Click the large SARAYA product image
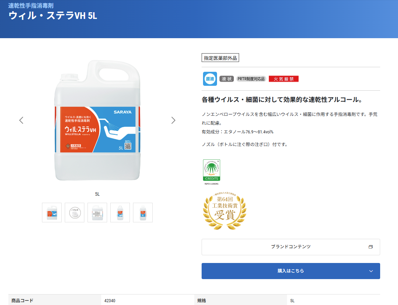 click(97, 121)
